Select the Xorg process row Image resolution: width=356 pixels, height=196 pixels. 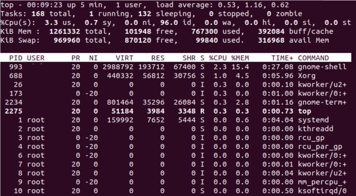(173, 75)
